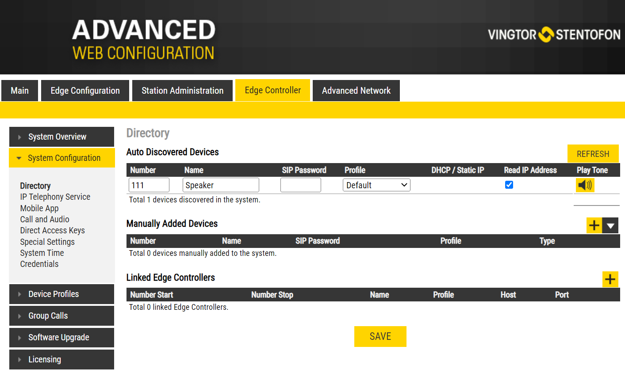Go to Advanced Network tab
This screenshot has width=625, height=373.
point(356,91)
